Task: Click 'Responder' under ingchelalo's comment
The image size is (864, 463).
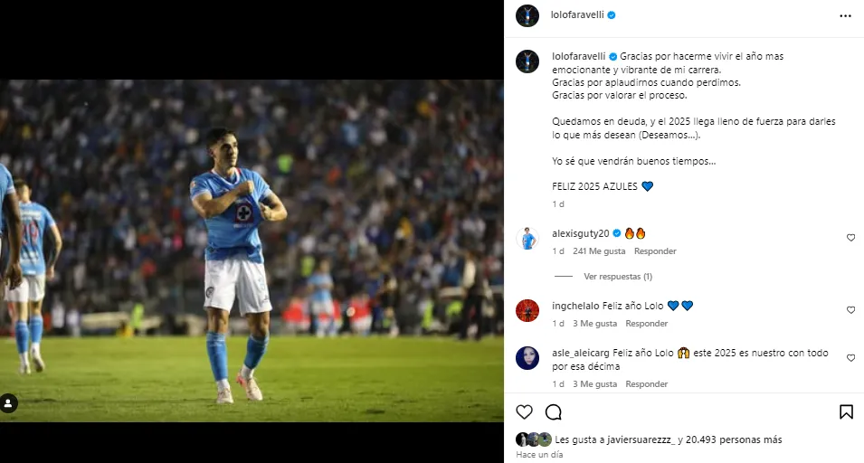Action: (646, 324)
